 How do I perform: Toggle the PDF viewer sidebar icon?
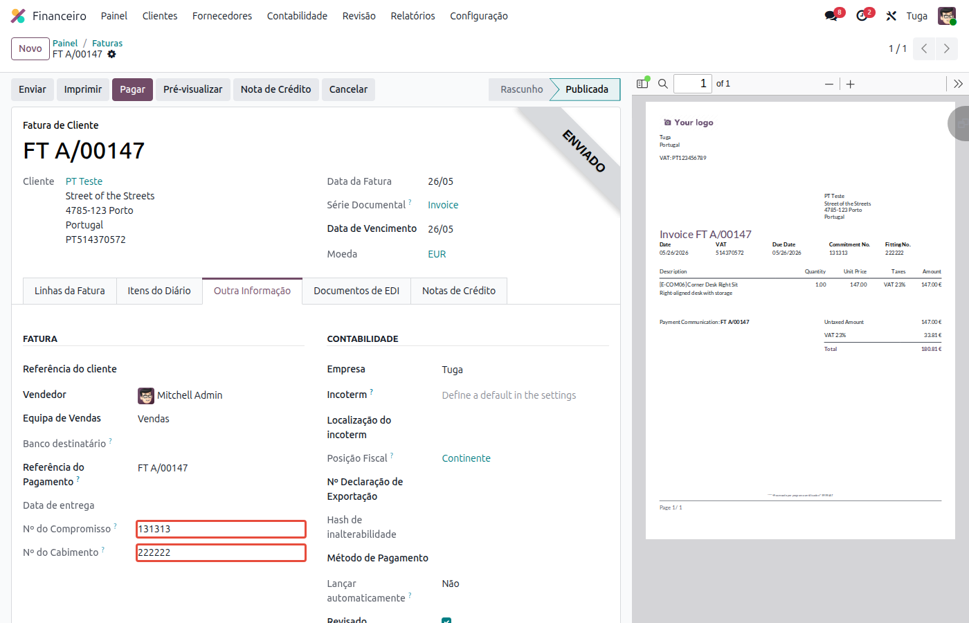(x=643, y=83)
